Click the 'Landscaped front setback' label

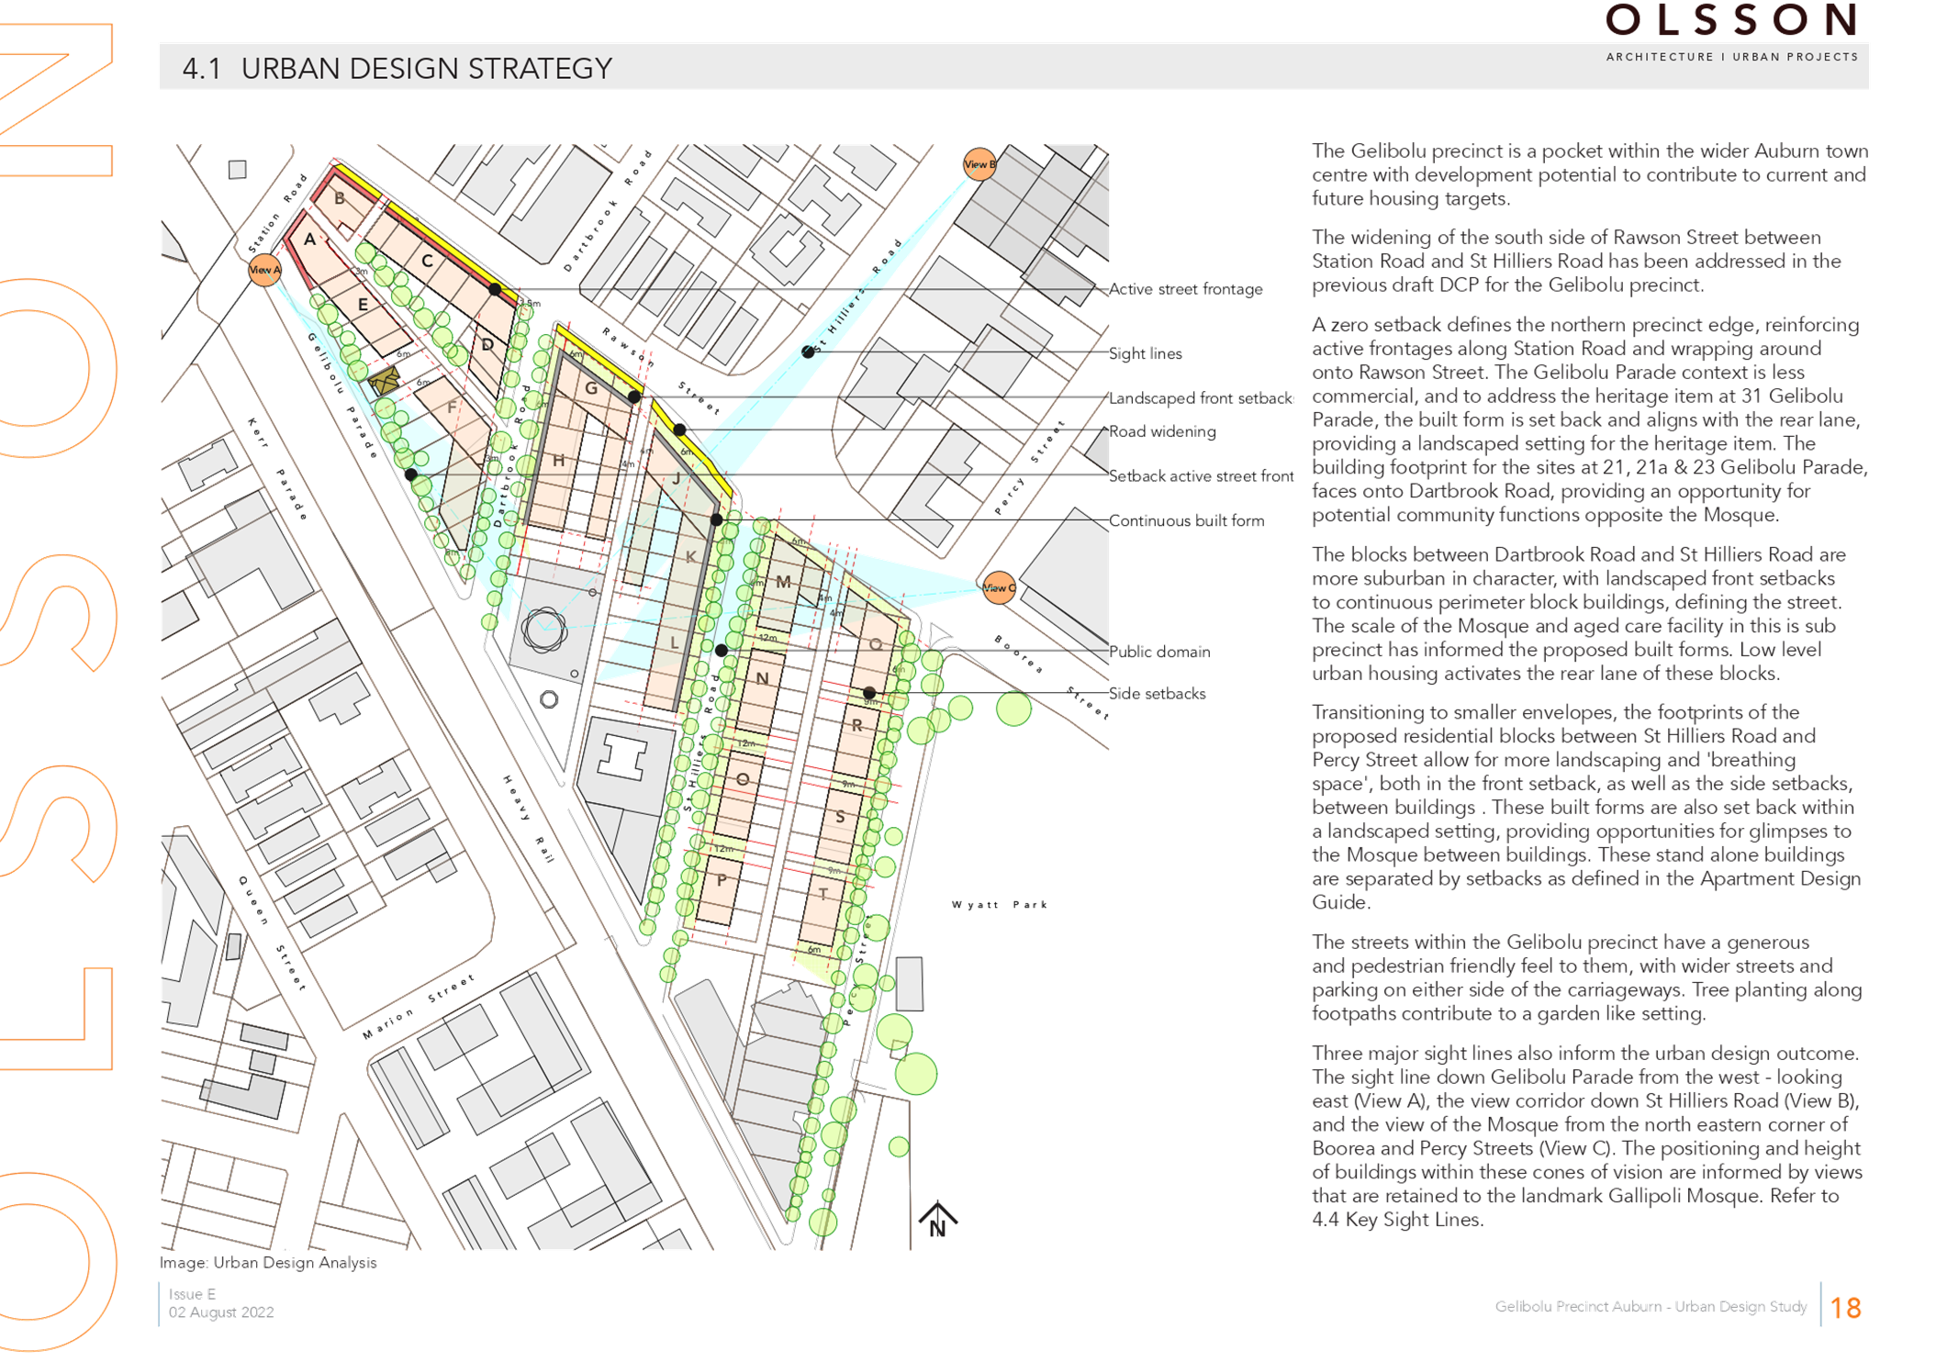click(x=1201, y=398)
